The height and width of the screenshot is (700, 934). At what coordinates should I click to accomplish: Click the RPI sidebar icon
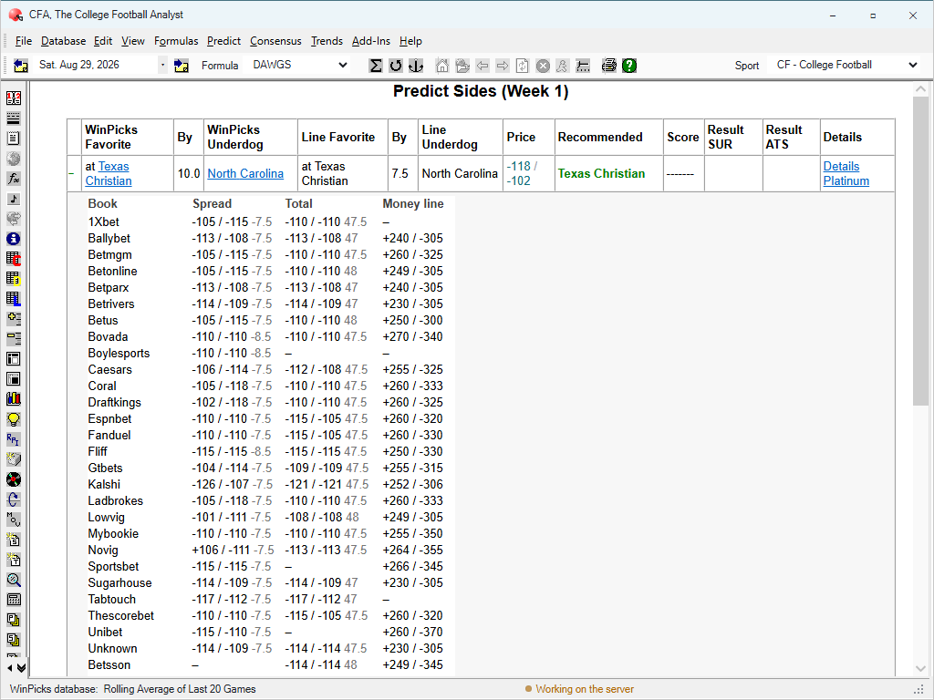pyautogui.click(x=13, y=439)
